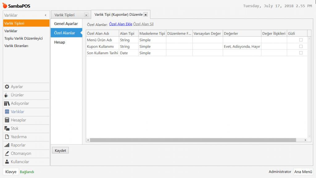
Task: Toggle Gizli checkbox for Menü Ürün Adı
Action: click(x=301, y=40)
